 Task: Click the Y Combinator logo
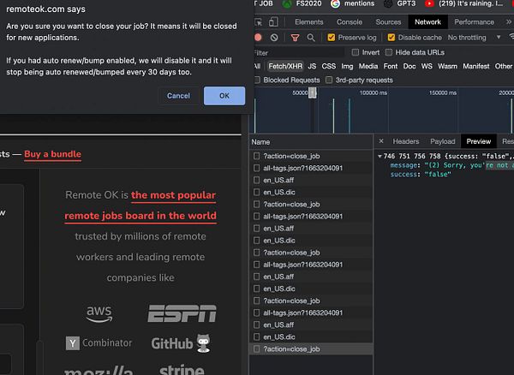click(99, 343)
